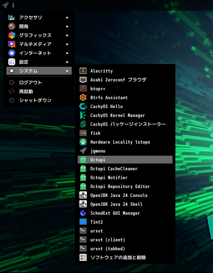Launch Octopi from the system menu
The height and width of the screenshot is (273, 213).
[x=125, y=160]
